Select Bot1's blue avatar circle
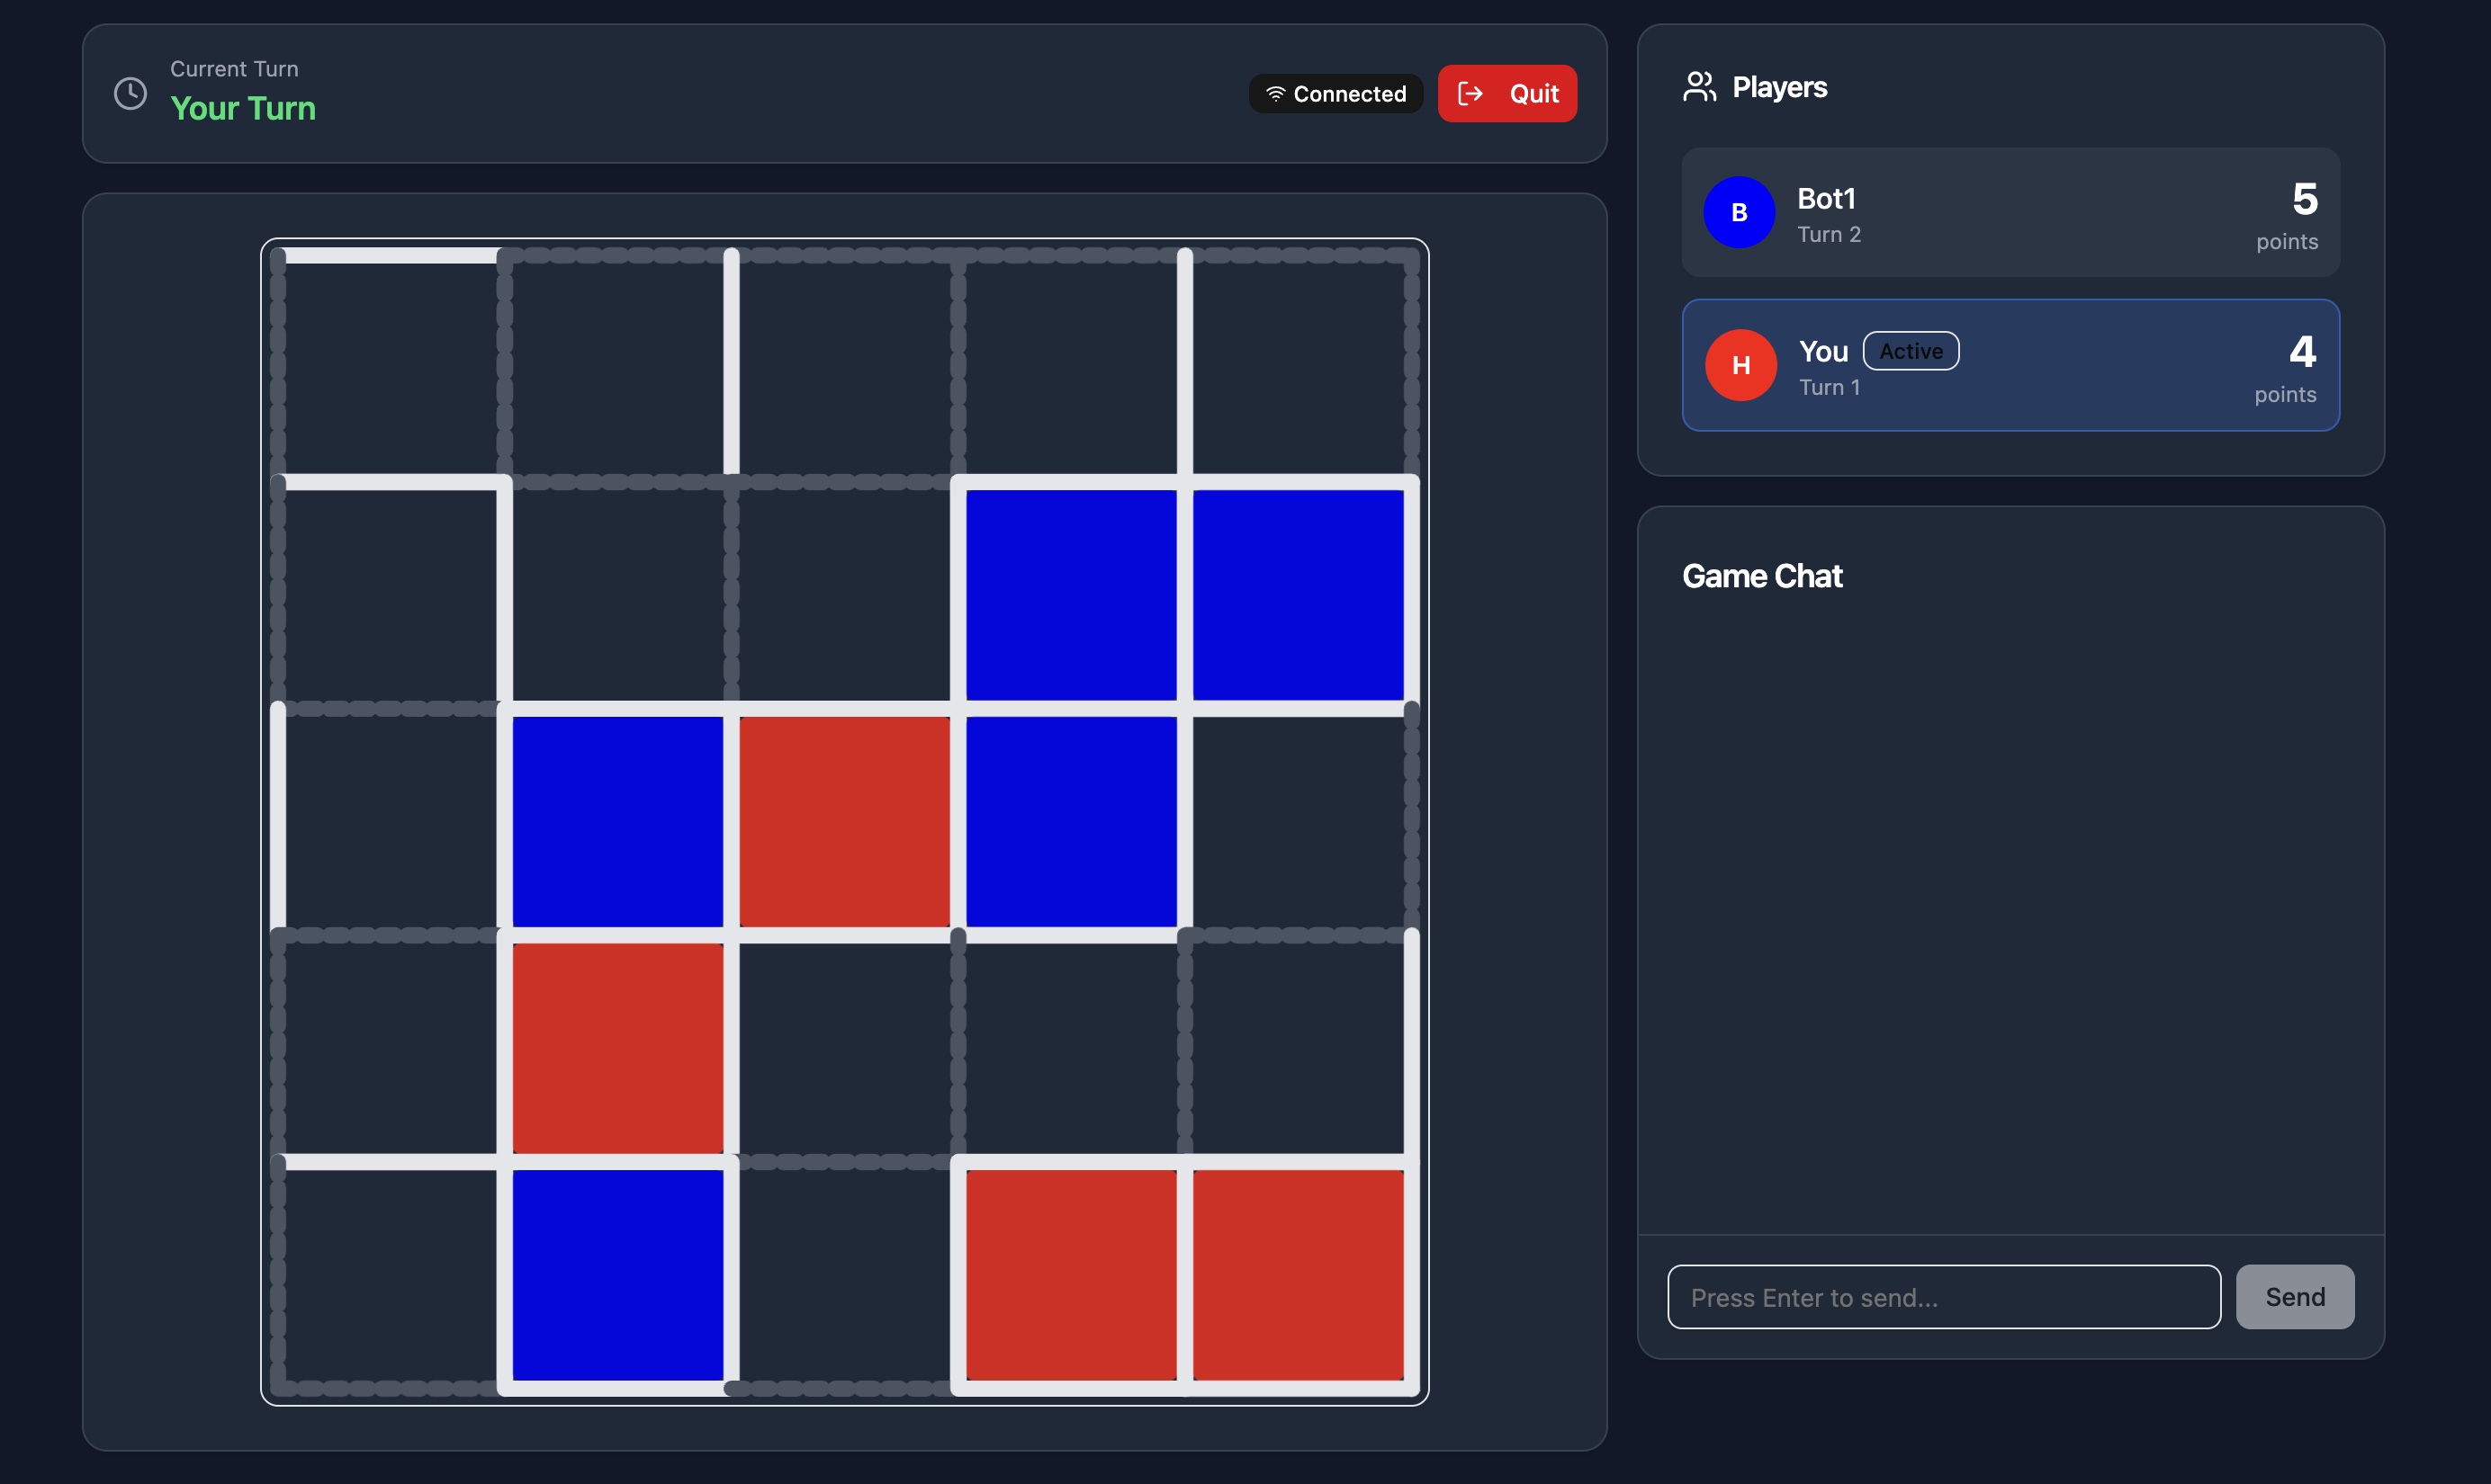Viewport: 2491px width, 1484px height. 1739,212
